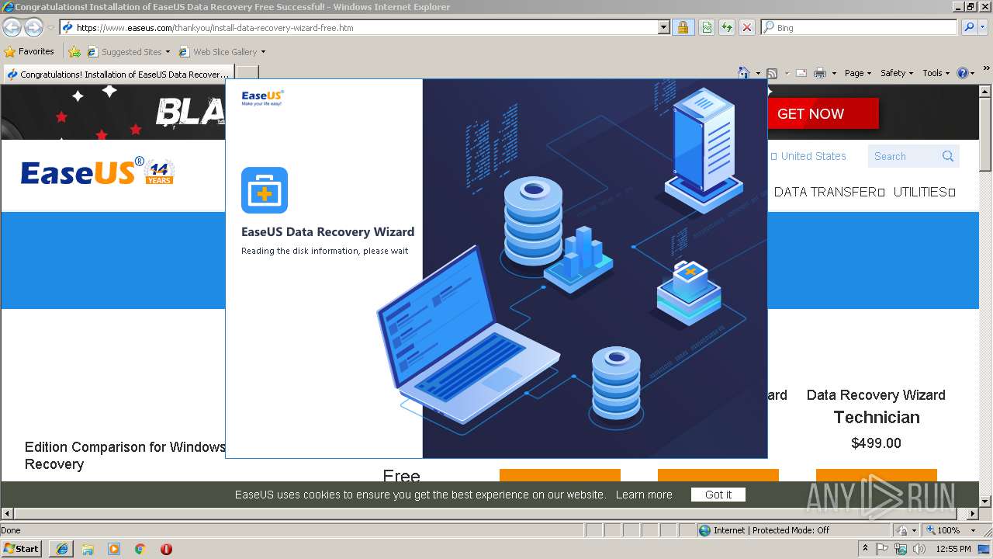Click the EaseUS Data Recovery Wizard app icon
993x559 pixels.
coord(265,190)
